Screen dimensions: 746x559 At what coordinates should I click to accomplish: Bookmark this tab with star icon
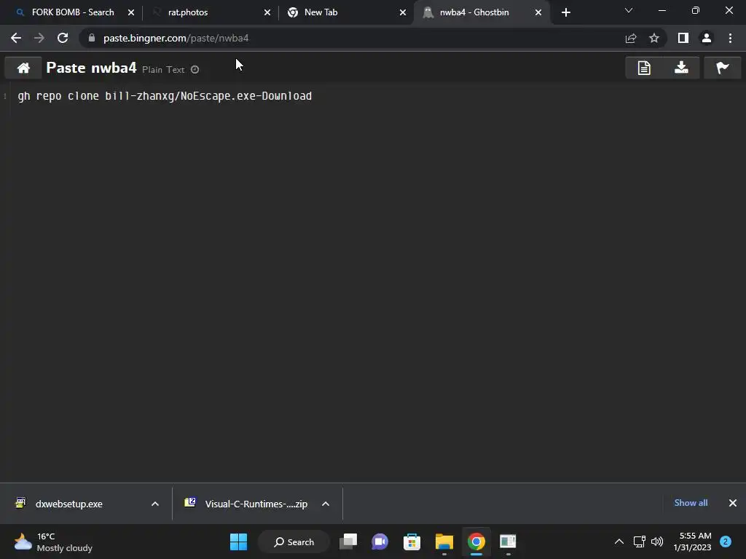tap(654, 38)
